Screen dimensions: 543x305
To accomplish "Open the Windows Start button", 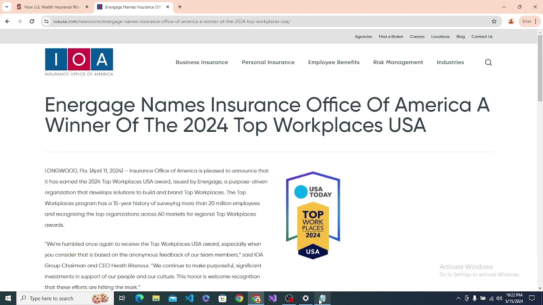I will (8, 298).
